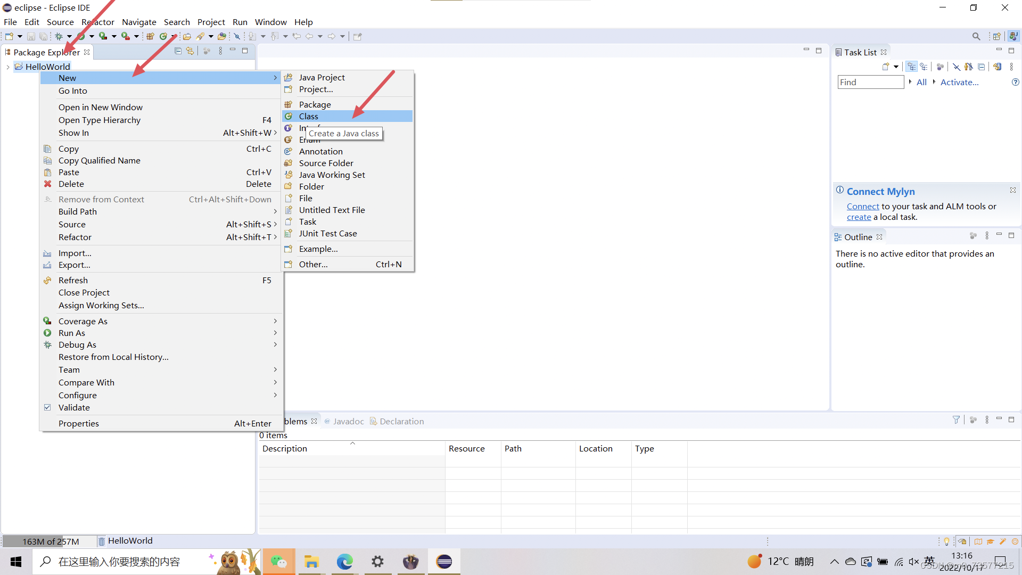Viewport: 1022px width, 575px height.
Task: Click the heap memory usage bar
Action: tap(49, 541)
